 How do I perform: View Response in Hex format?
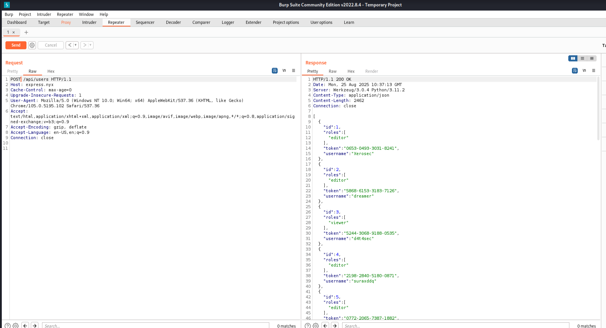351,71
